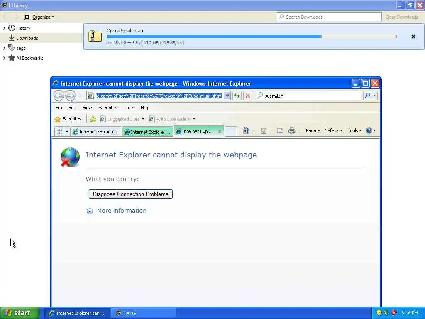The height and width of the screenshot is (319, 425).
Task: Click the Read Mail icon
Action: [x=280, y=131]
